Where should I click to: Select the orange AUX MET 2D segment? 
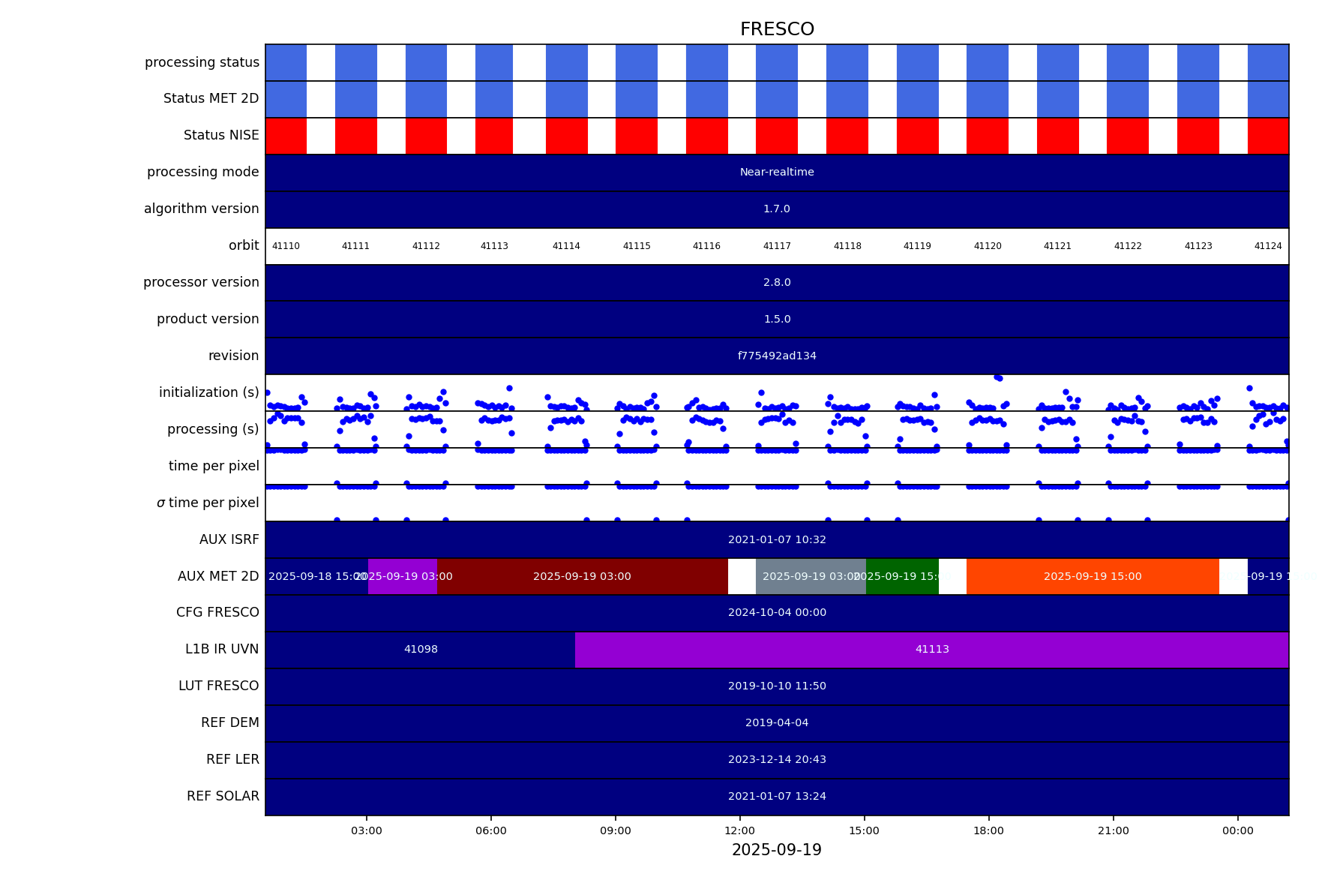[1092, 577]
